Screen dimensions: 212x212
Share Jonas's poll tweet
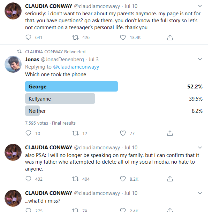[170, 133]
